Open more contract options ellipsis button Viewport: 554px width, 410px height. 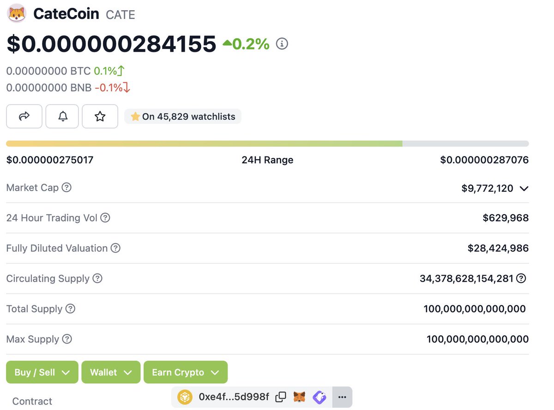click(342, 397)
